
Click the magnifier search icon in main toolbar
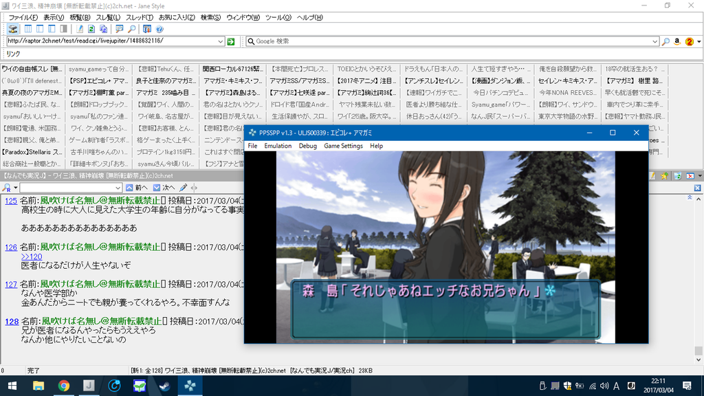[131, 29]
